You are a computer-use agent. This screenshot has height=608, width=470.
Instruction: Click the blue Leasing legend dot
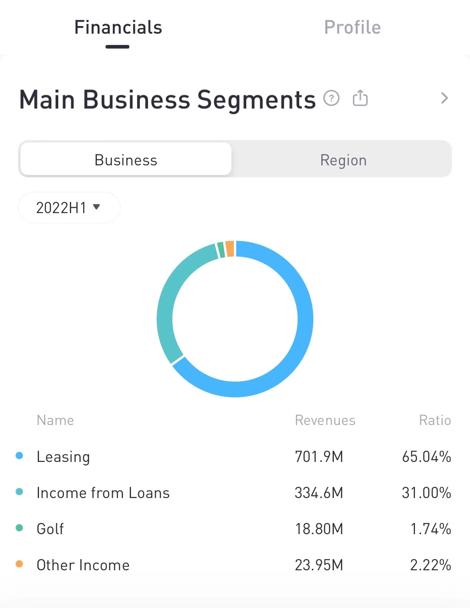(x=19, y=455)
